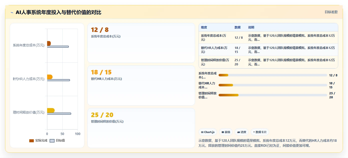The width and height of the screenshot is (348, 158).
Task: Click the 替代HR人力成本 target gray bar in chart
Action: pos(58,80)
